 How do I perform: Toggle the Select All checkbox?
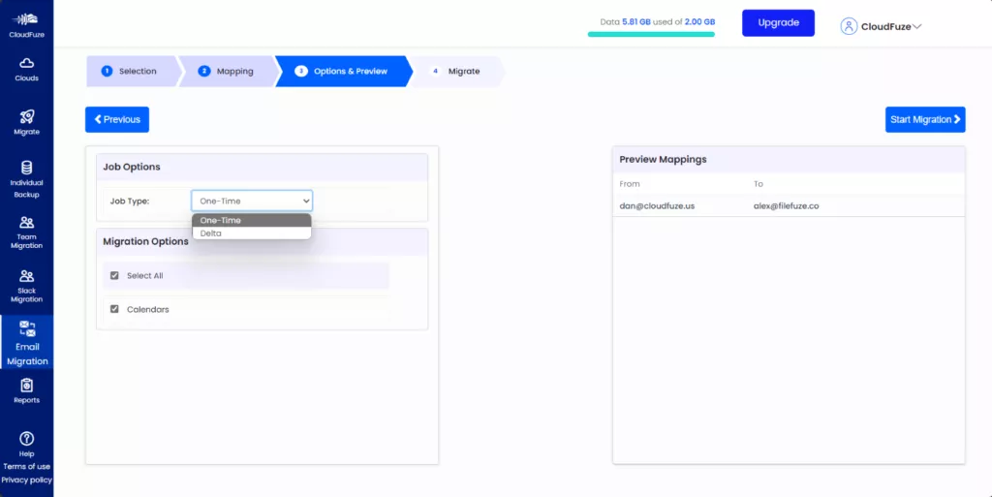point(114,276)
